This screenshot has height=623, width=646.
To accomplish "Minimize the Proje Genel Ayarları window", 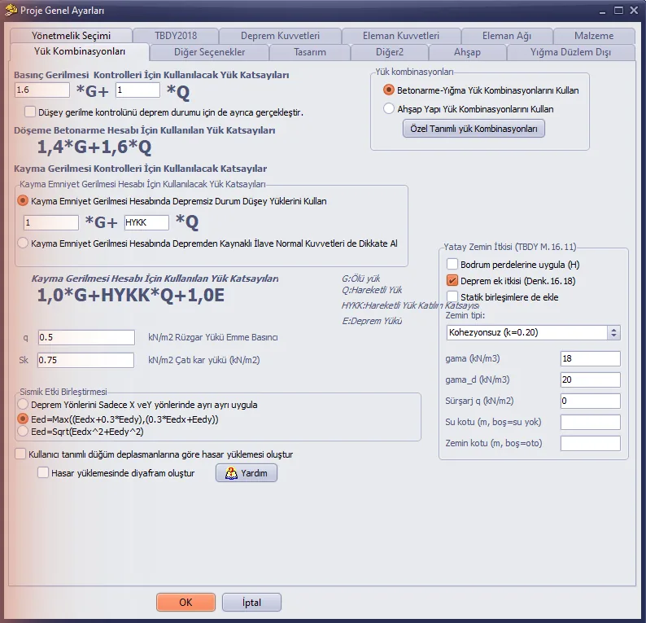I will pyautogui.click(x=602, y=11).
